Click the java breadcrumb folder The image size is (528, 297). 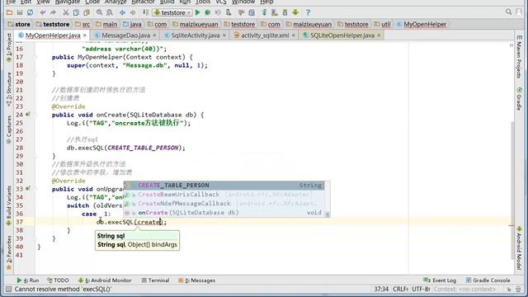click(x=132, y=24)
